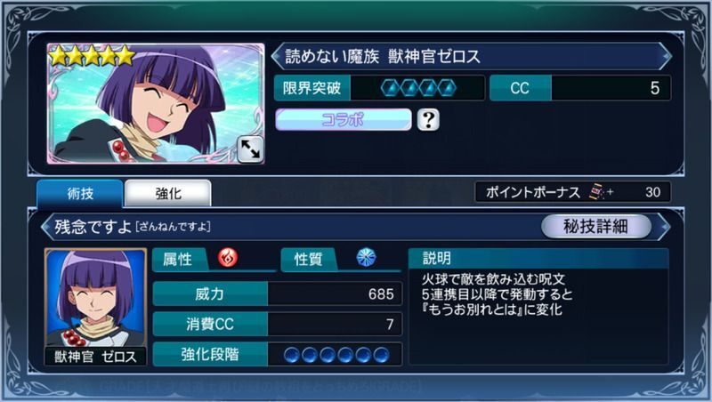Show next skill with right arrow beside 秘技詳細

pyautogui.click(x=665, y=226)
